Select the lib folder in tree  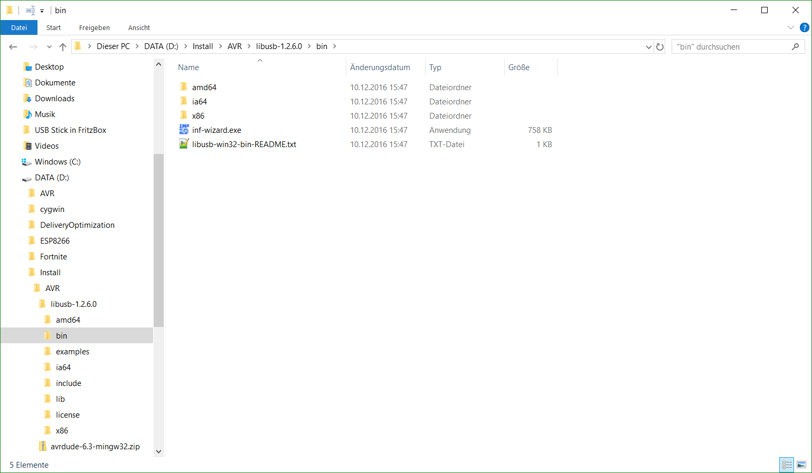pyautogui.click(x=60, y=399)
